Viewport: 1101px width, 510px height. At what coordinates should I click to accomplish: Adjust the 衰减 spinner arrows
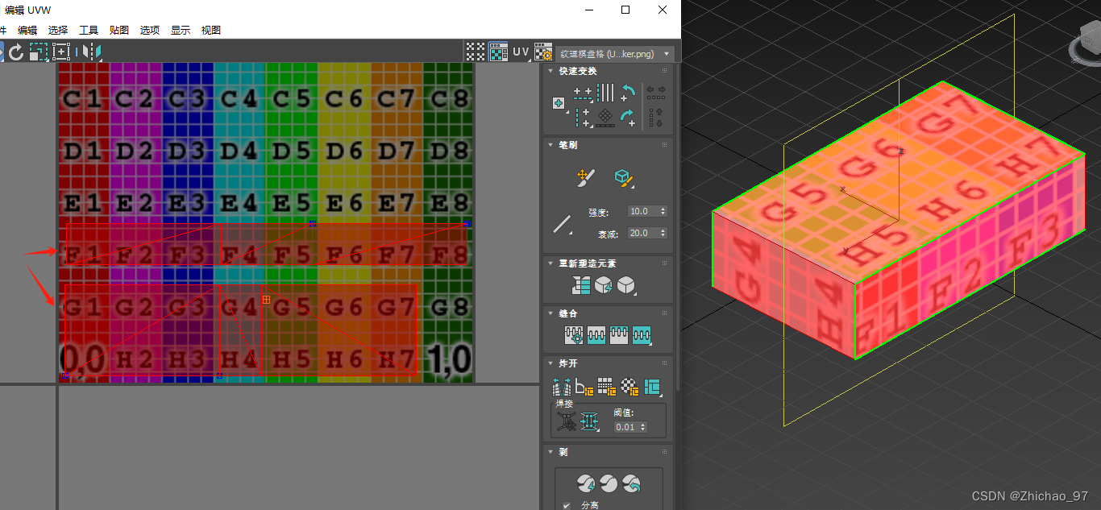click(663, 233)
